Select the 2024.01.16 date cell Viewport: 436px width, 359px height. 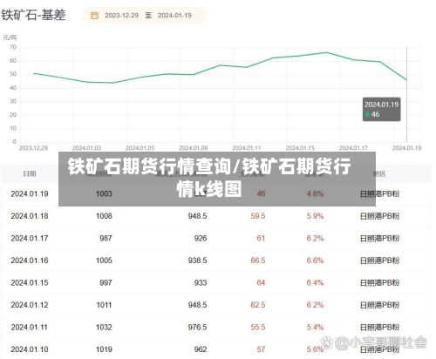(30, 261)
